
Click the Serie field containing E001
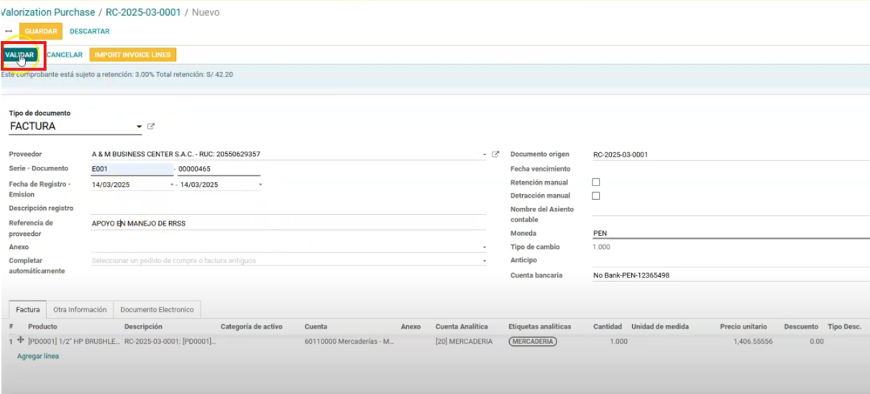point(132,170)
